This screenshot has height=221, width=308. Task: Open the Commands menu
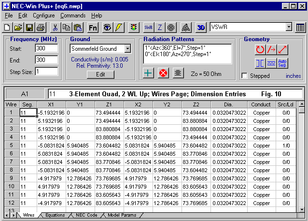click(73, 15)
